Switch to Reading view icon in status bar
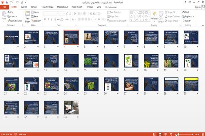The height and width of the screenshot is (136, 205). [165, 134]
